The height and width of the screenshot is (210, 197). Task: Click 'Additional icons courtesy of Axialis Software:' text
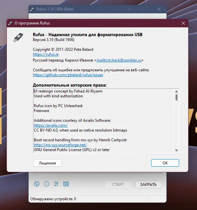pos(72,120)
